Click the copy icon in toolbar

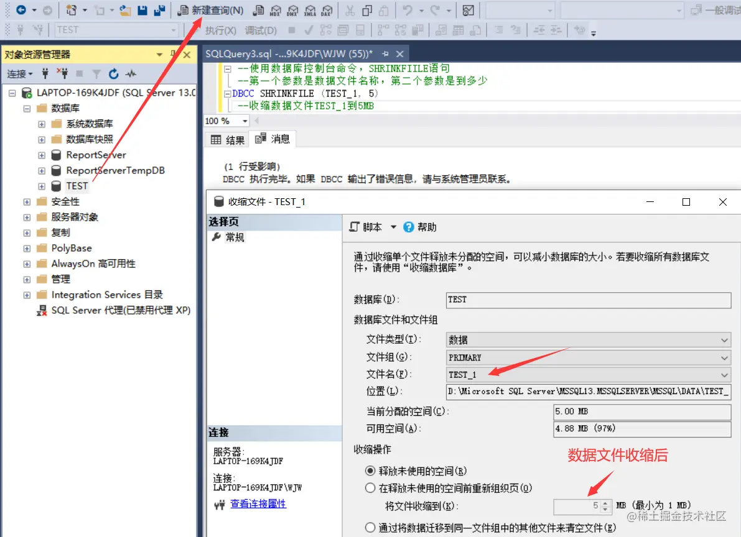(x=366, y=10)
